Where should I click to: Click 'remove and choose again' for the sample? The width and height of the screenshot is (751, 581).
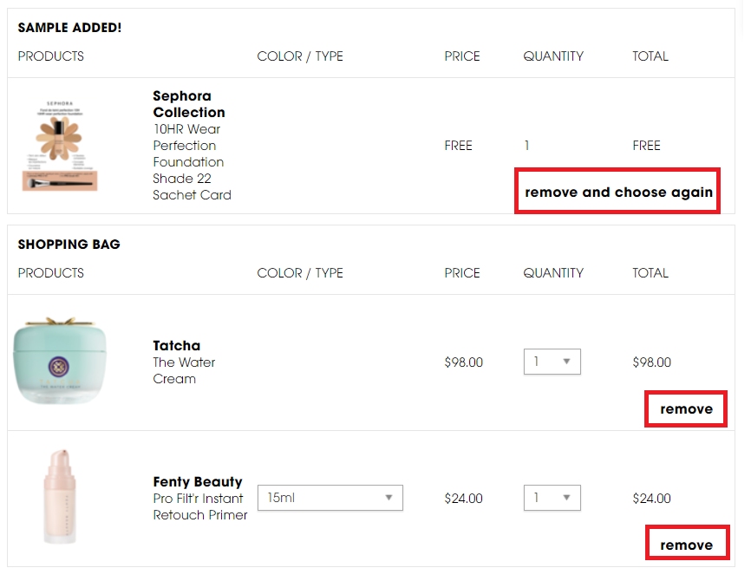click(x=617, y=192)
